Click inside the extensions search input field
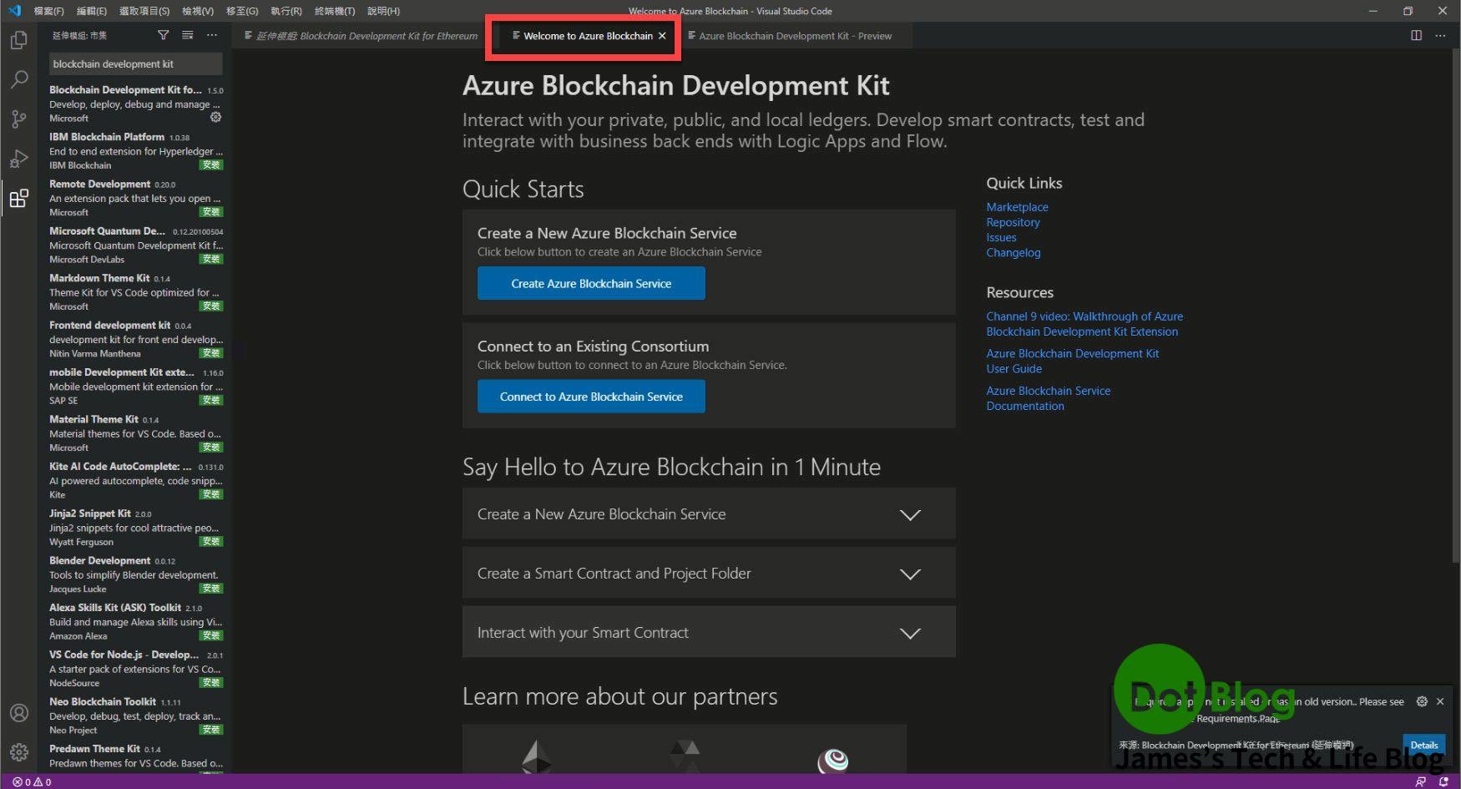 click(x=135, y=63)
